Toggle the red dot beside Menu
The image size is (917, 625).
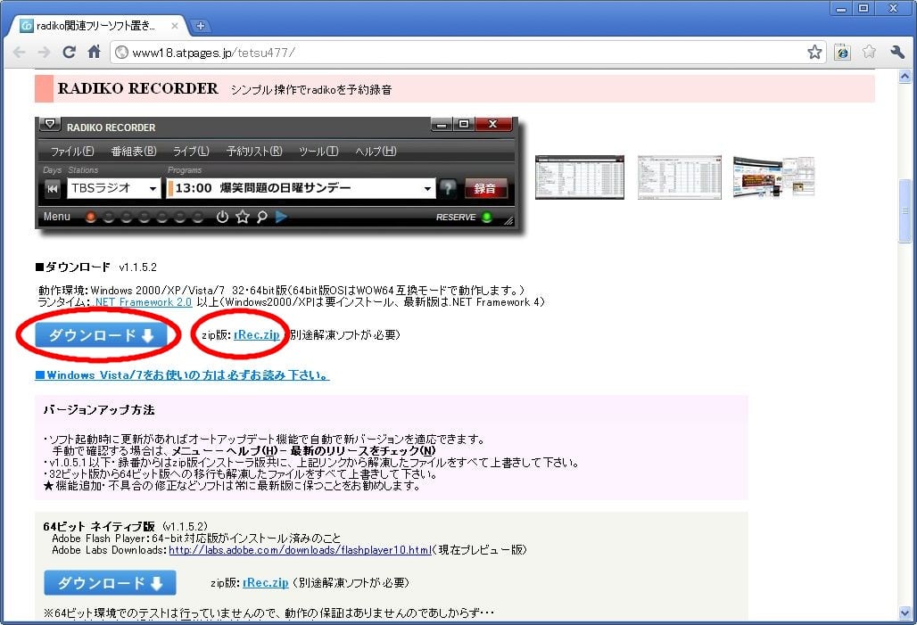(90, 217)
